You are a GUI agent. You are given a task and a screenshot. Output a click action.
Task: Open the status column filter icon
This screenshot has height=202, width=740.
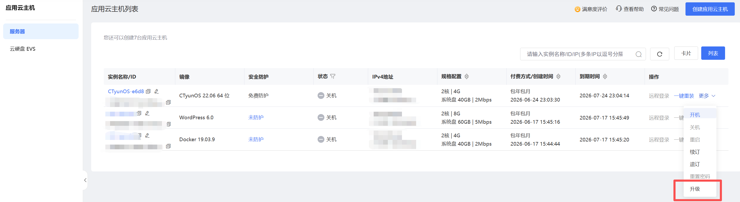coord(333,76)
